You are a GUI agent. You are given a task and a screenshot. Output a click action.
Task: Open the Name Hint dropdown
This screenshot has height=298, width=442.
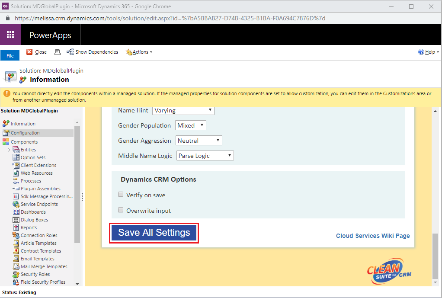pos(183,111)
